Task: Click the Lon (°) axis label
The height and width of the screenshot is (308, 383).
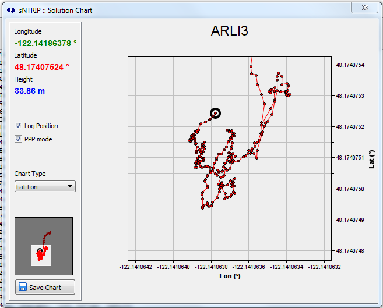Action: (228, 276)
